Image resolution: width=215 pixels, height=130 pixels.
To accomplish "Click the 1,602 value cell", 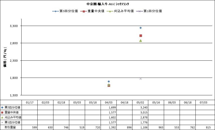I will click(x=109, y=118).
